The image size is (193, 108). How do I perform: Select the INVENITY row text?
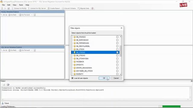(80, 74)
